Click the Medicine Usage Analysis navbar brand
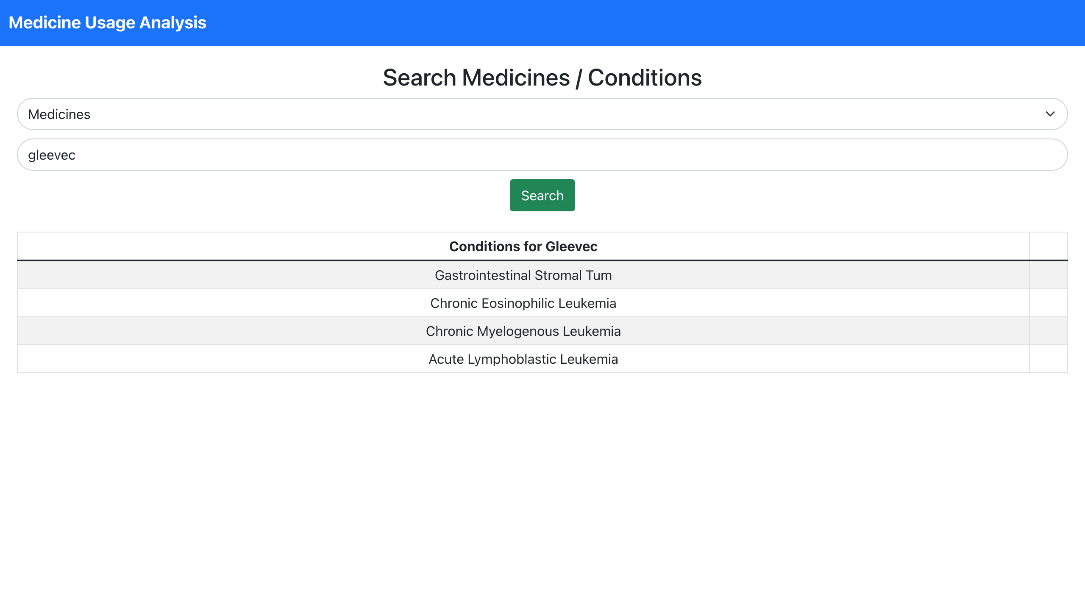 107,23
